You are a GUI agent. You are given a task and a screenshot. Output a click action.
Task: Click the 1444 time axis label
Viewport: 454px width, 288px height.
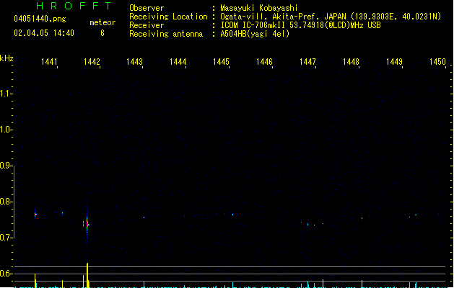click(x=178, y=62)
